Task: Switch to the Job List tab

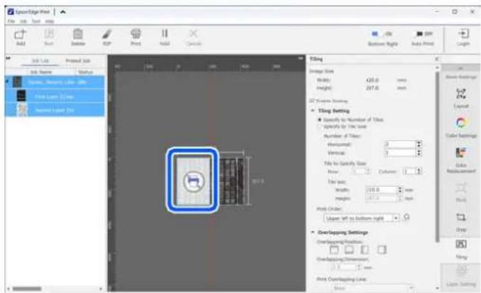Action: point(40,60)
